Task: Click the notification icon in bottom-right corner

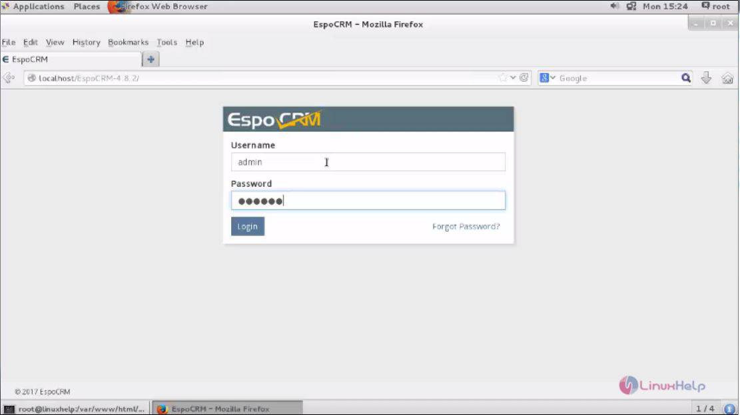Action: 729,409
